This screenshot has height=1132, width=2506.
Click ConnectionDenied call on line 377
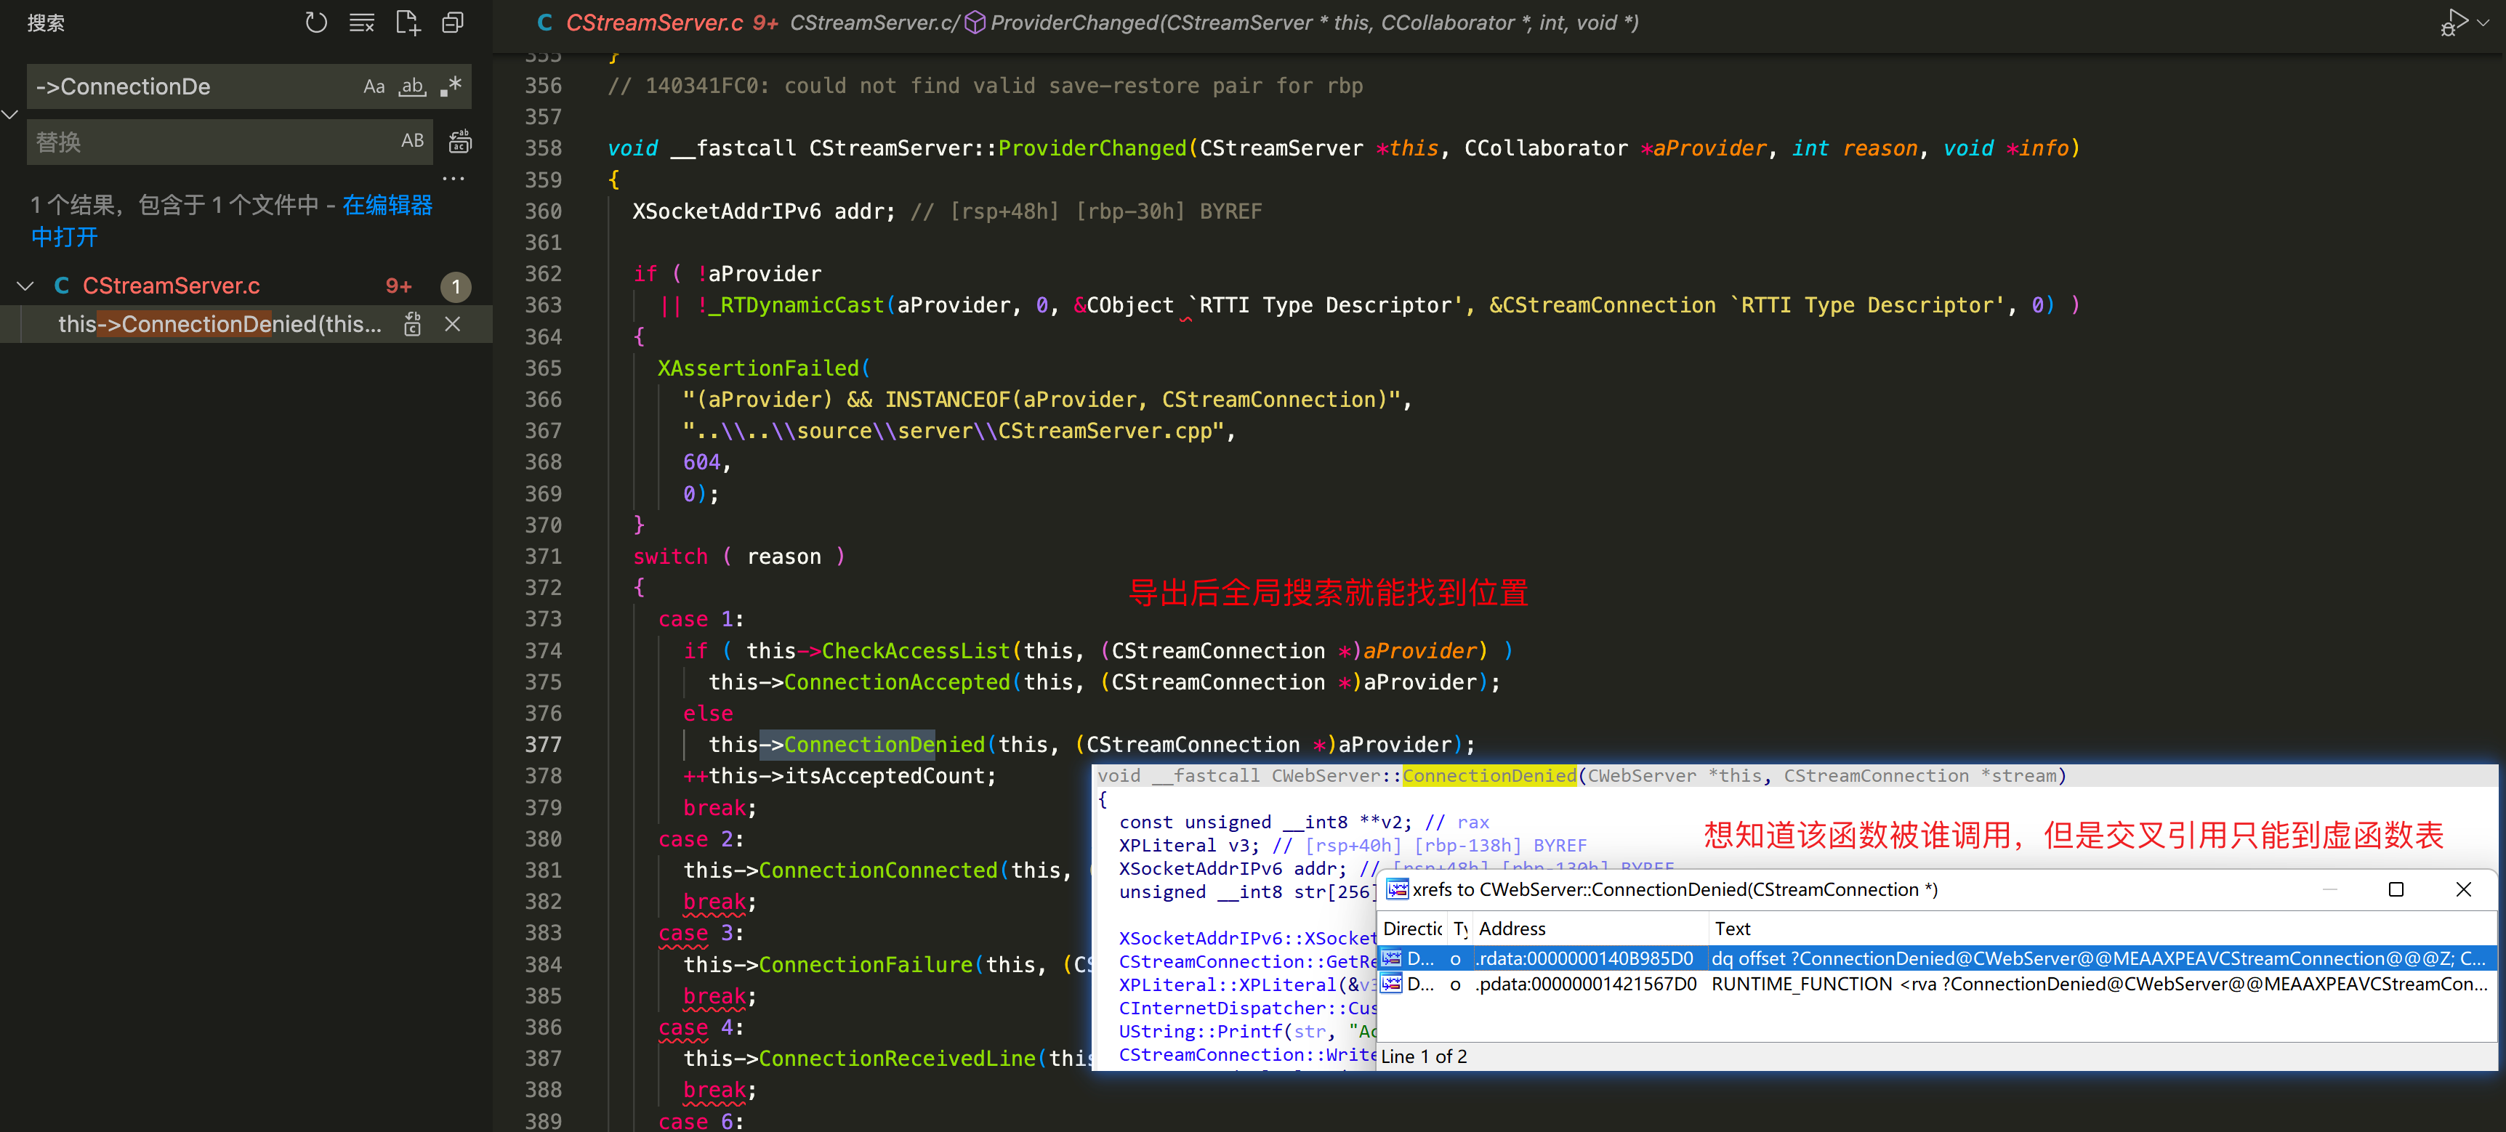(x=885, y=745)
